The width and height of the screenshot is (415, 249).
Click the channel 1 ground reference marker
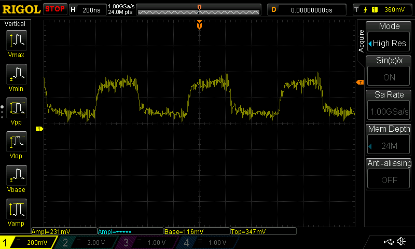(x=39, y=129)
